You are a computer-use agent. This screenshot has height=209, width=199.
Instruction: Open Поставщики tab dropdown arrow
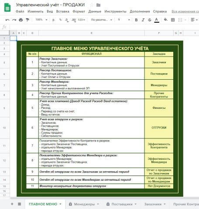[x=136, y=204]
